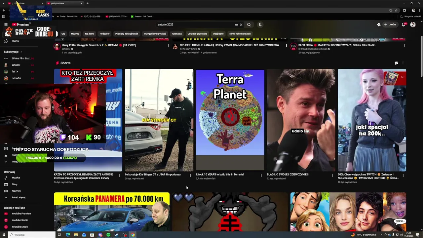
Task: Open options for BLADII dziewczynie short
Action: coord(332,176)
